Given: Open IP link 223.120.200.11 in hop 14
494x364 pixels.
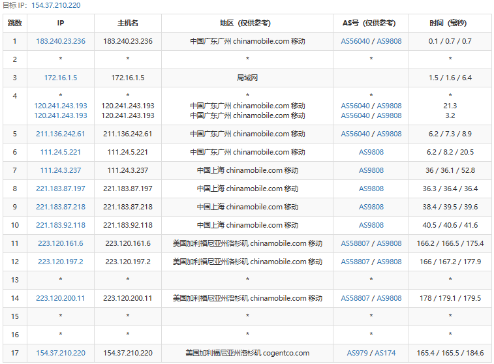Looking at the screenshot, I should (61, 298).
